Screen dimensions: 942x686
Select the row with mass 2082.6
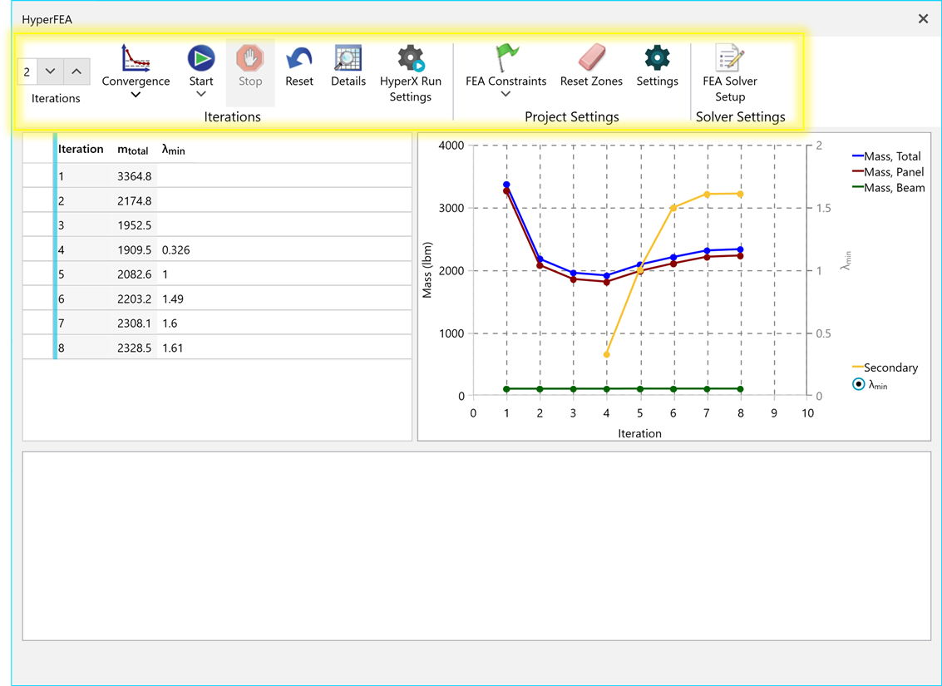click(x=217, y=274)
